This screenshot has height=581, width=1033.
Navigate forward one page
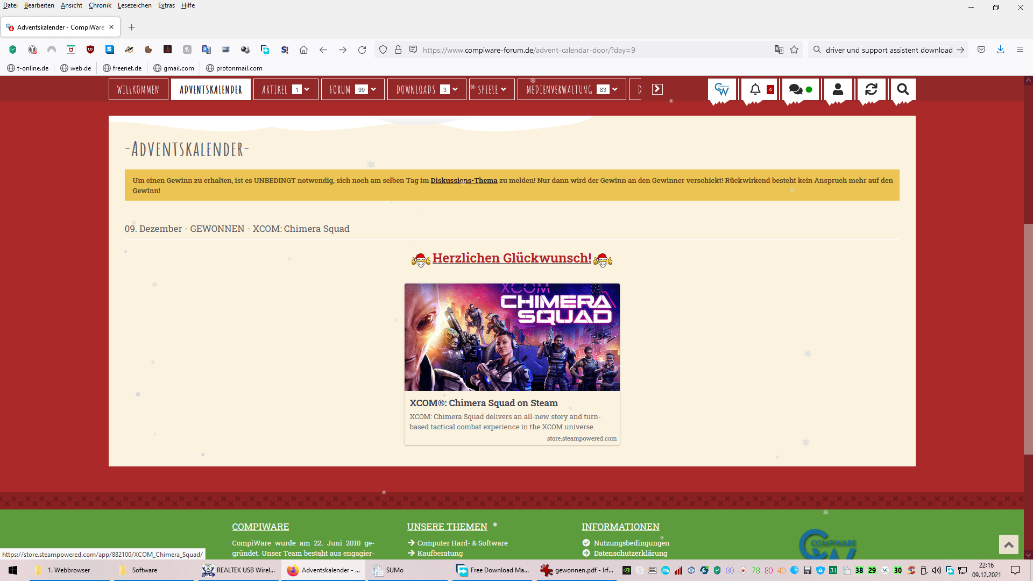(343, 49)
